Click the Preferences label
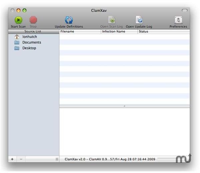Screen dimensions: 200x173 178,27
